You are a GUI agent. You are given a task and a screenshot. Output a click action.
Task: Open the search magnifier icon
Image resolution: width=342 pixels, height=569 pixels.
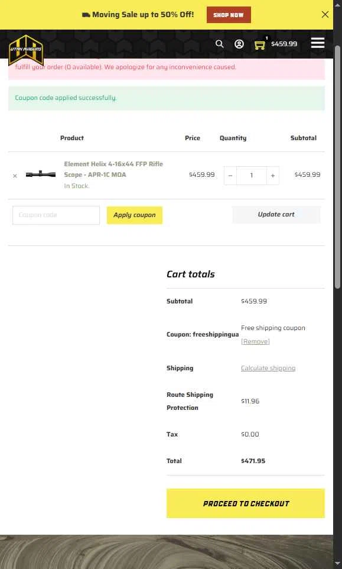coord(219,44)
